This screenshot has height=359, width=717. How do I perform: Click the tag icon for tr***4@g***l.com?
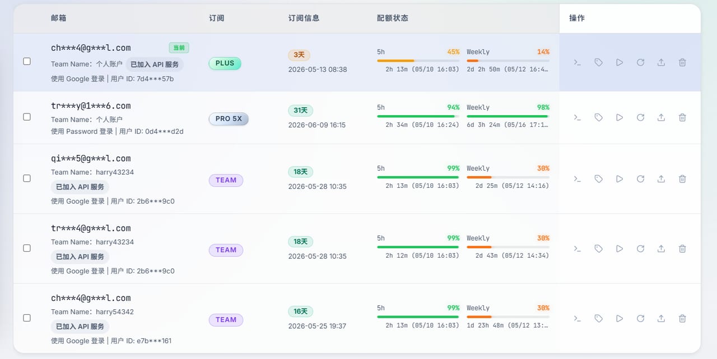tap(598, 249)
